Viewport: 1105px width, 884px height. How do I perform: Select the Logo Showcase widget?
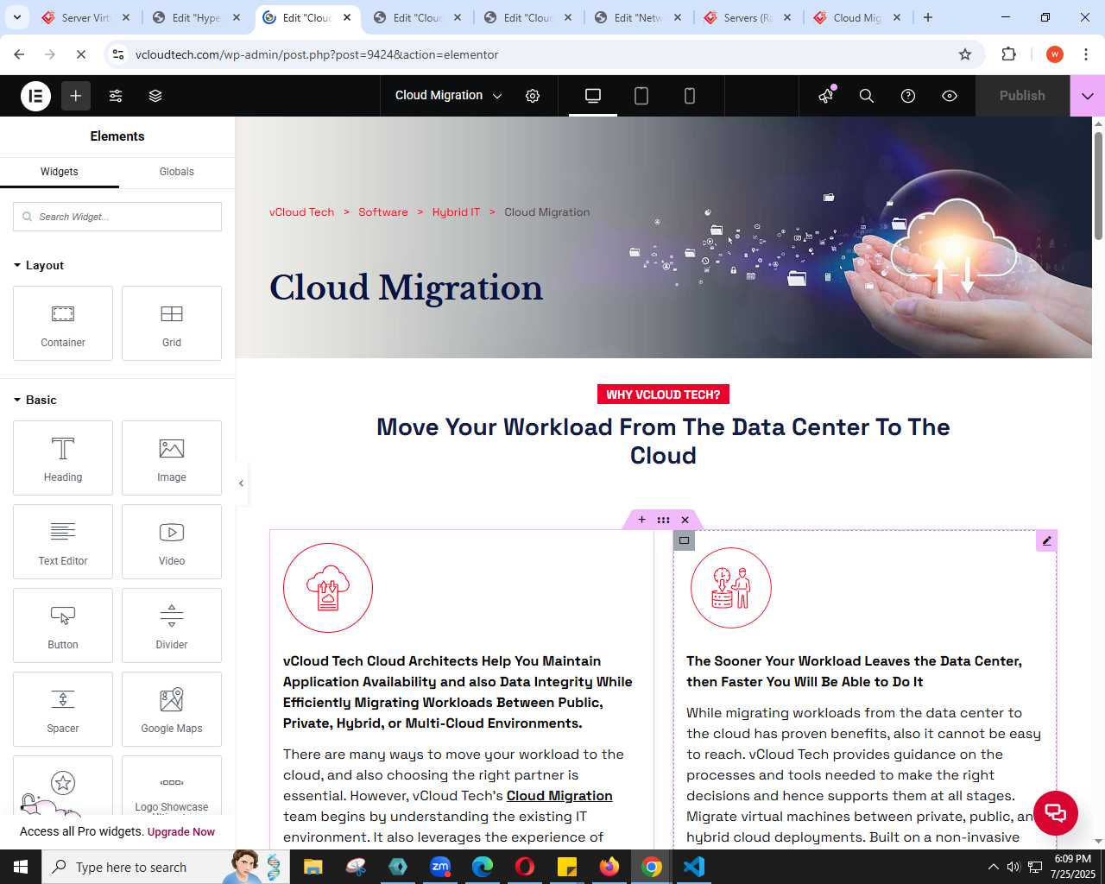pos(172,786)
